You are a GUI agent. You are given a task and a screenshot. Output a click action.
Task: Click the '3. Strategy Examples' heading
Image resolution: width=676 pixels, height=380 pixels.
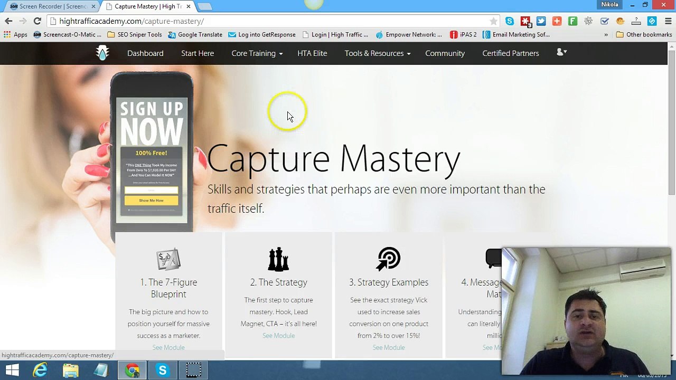[389, 282]
